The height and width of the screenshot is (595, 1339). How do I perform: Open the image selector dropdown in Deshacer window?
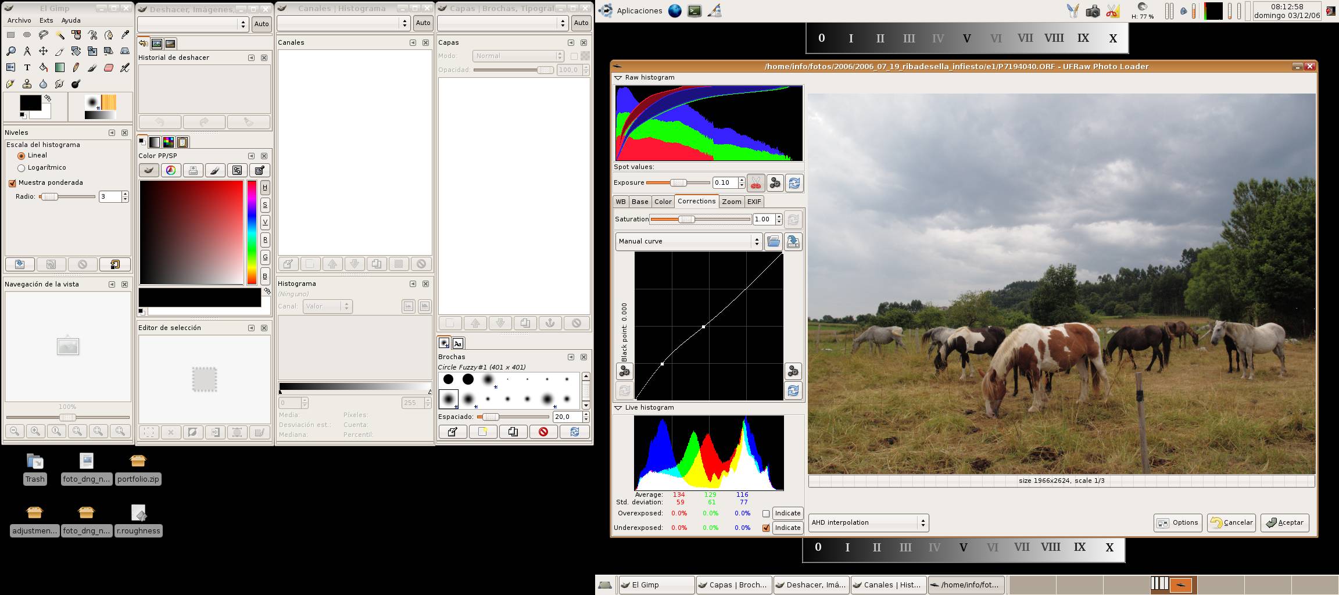coord(194,23)
